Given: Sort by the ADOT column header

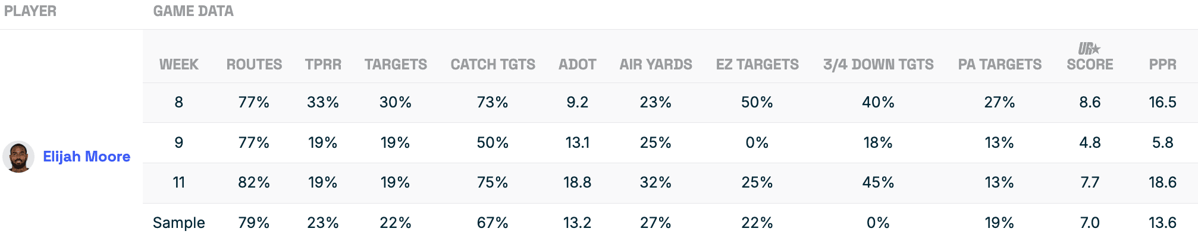Looking at the screenshot, I should coord(577,65).
